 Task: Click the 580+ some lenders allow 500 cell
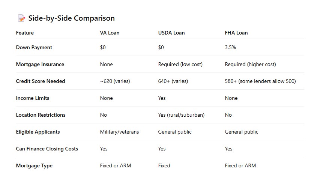260,81
